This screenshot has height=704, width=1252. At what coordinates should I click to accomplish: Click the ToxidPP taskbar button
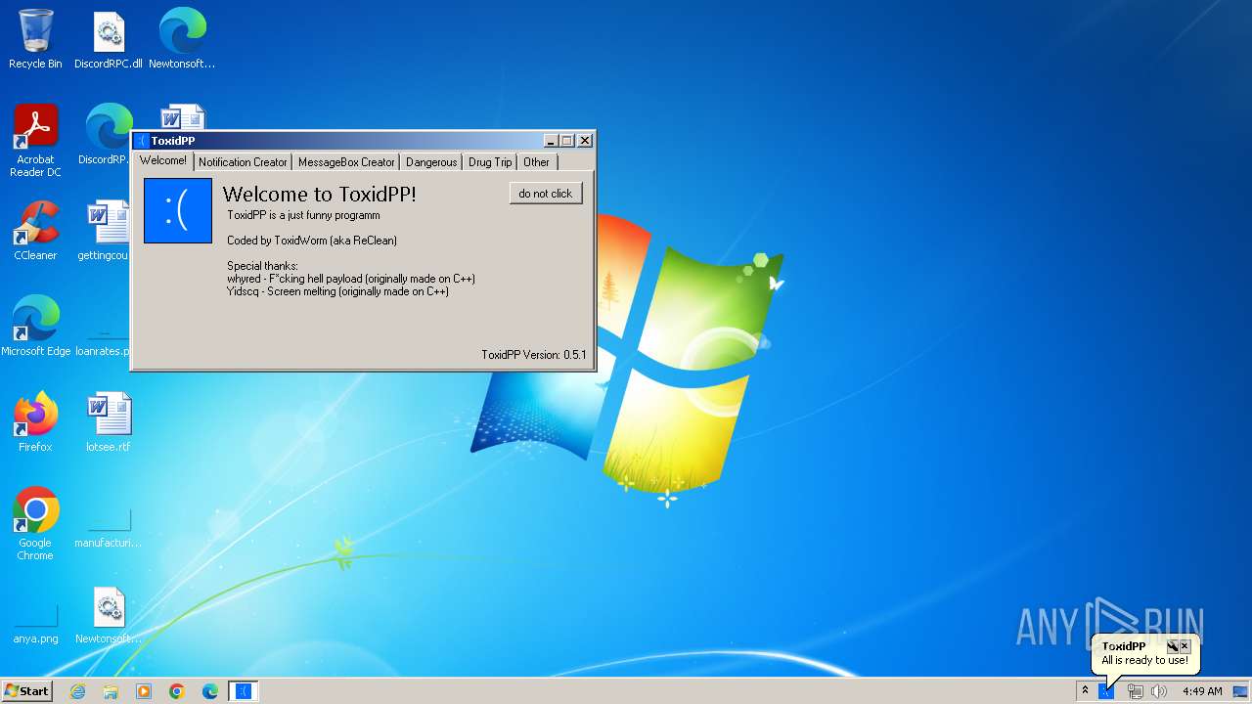click(244, 691)
